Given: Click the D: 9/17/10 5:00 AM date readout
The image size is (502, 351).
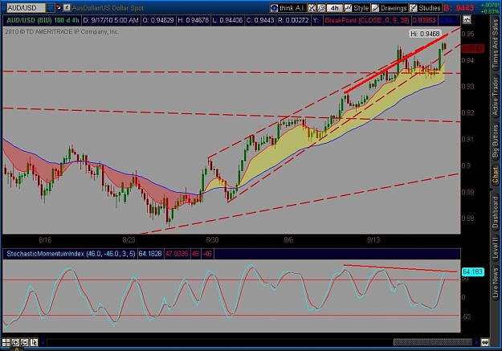Looking at the screenshot, I should click(x=111, y=20).
